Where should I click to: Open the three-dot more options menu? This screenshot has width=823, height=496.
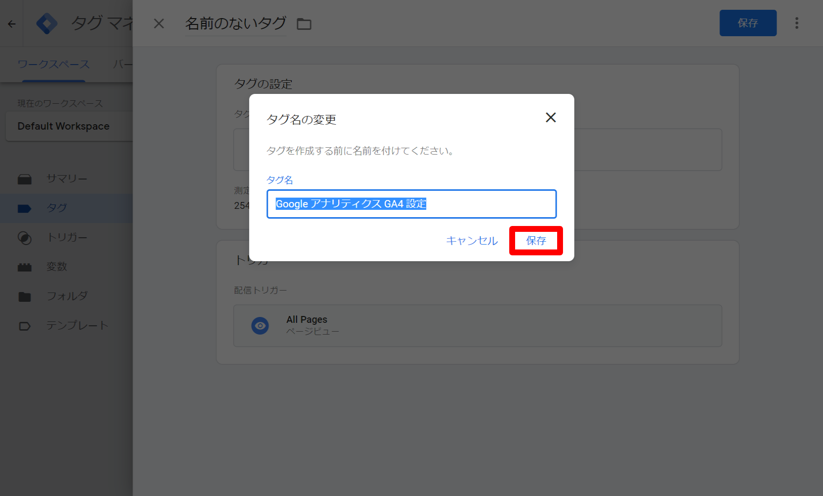click(x=797, y=23)
